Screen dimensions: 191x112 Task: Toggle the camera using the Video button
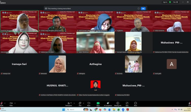coord(11,104)
